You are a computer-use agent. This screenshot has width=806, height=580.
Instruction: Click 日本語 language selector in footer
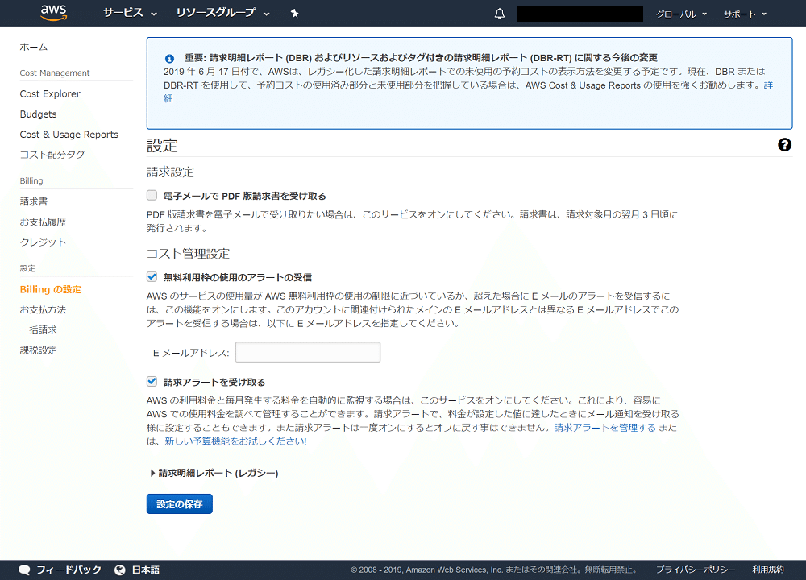(x=145, y=570)
